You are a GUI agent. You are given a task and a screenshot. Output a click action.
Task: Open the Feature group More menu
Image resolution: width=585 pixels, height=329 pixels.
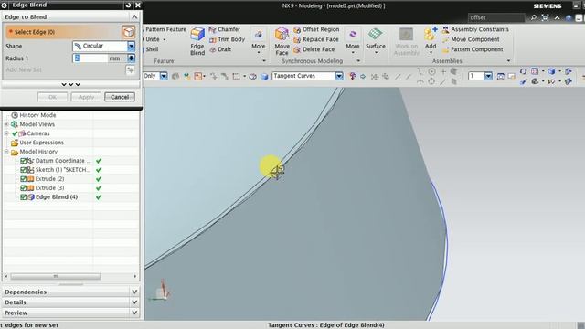[258, 41]
